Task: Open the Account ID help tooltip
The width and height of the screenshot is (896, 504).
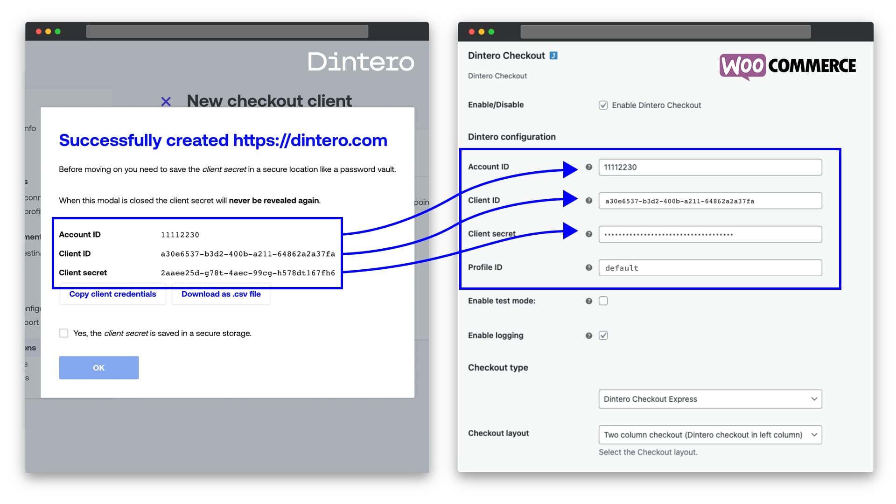Action: [588, 167]
